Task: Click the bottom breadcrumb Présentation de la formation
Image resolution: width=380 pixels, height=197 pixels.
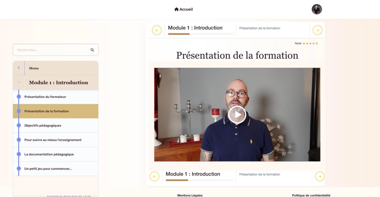Action: (260, 174)
